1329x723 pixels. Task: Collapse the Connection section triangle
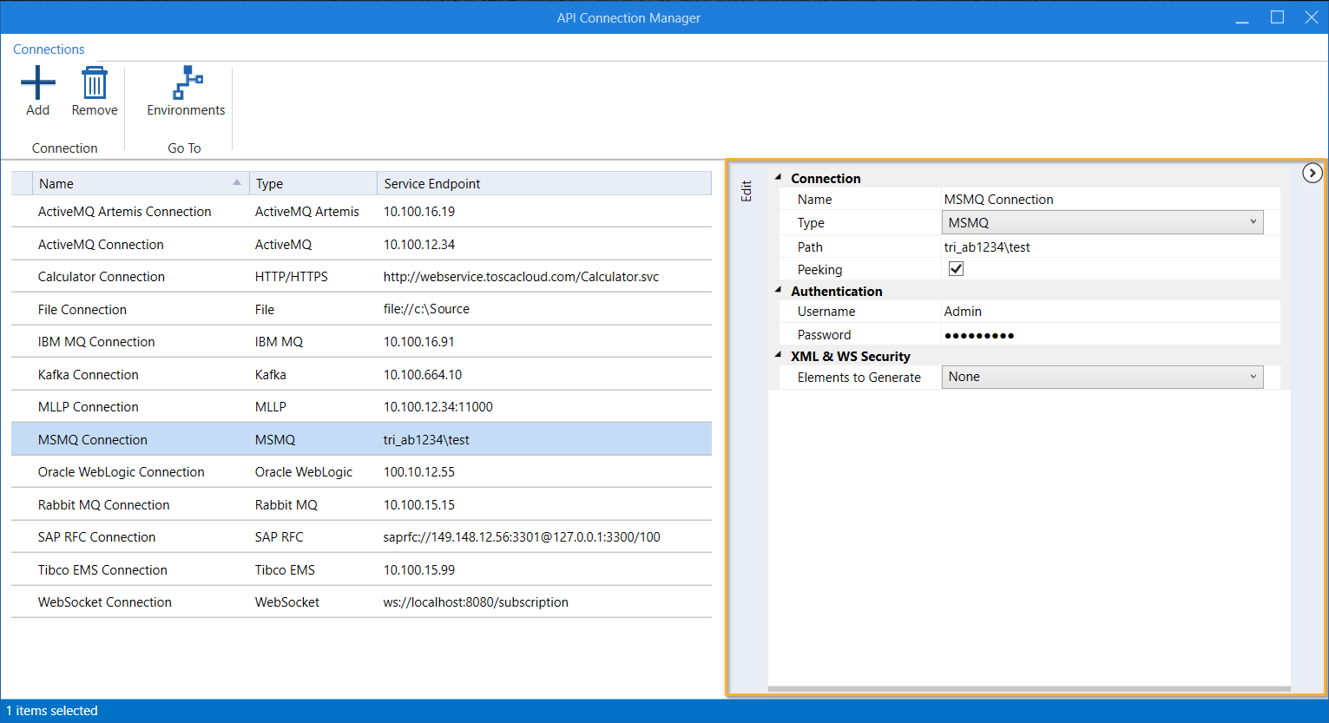tap(779, 177)
